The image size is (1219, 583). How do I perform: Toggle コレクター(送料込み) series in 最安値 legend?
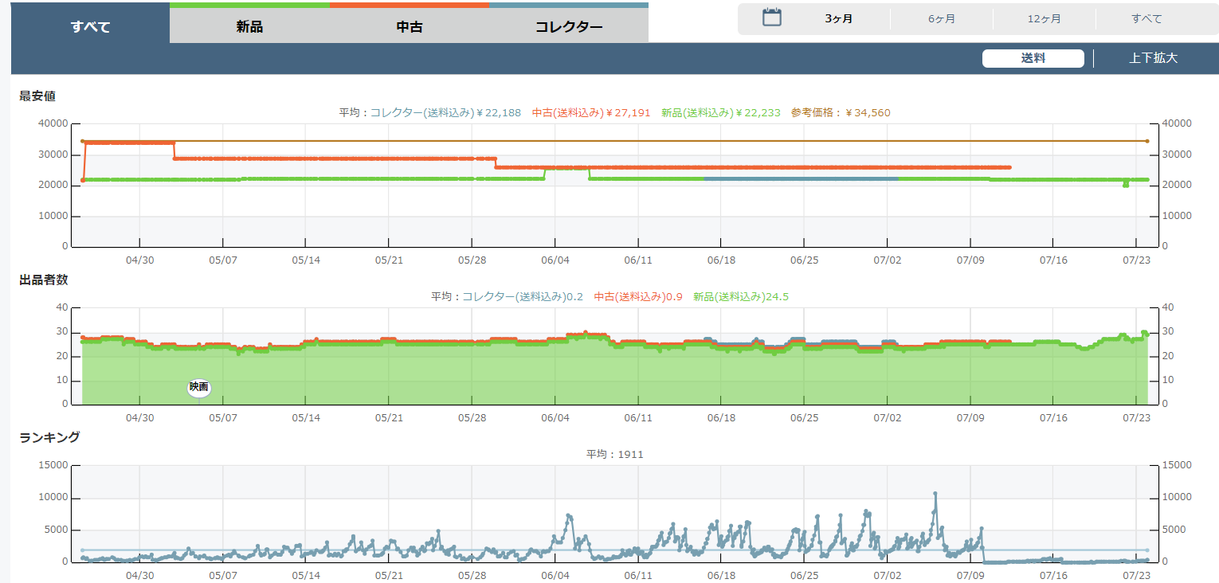tap(445, 113)
